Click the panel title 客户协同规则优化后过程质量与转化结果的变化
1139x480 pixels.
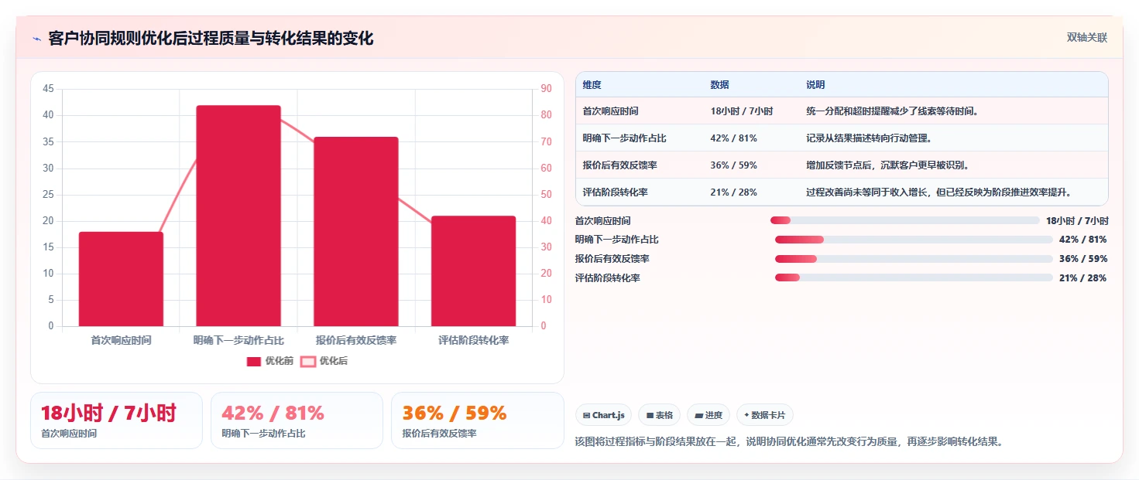pos(211,38)
